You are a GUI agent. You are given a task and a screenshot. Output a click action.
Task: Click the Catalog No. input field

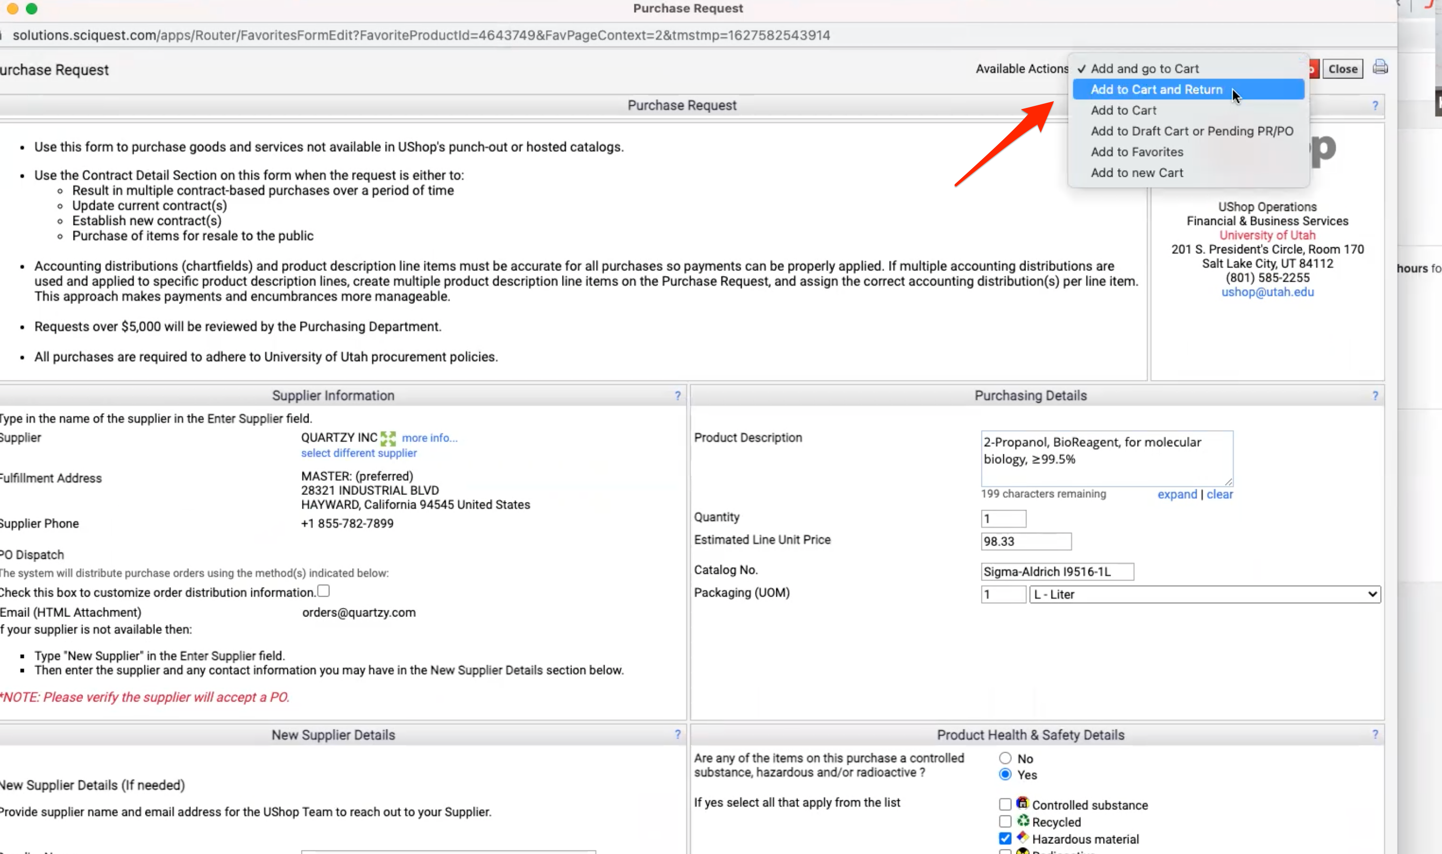coord(1057,572)
